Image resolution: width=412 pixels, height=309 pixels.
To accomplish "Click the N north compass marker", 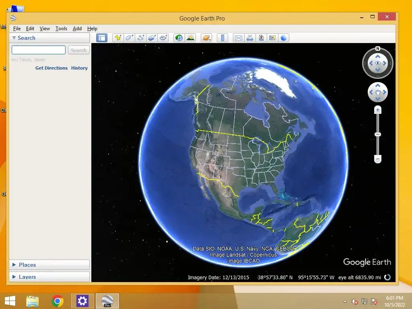I will point(377,48).
